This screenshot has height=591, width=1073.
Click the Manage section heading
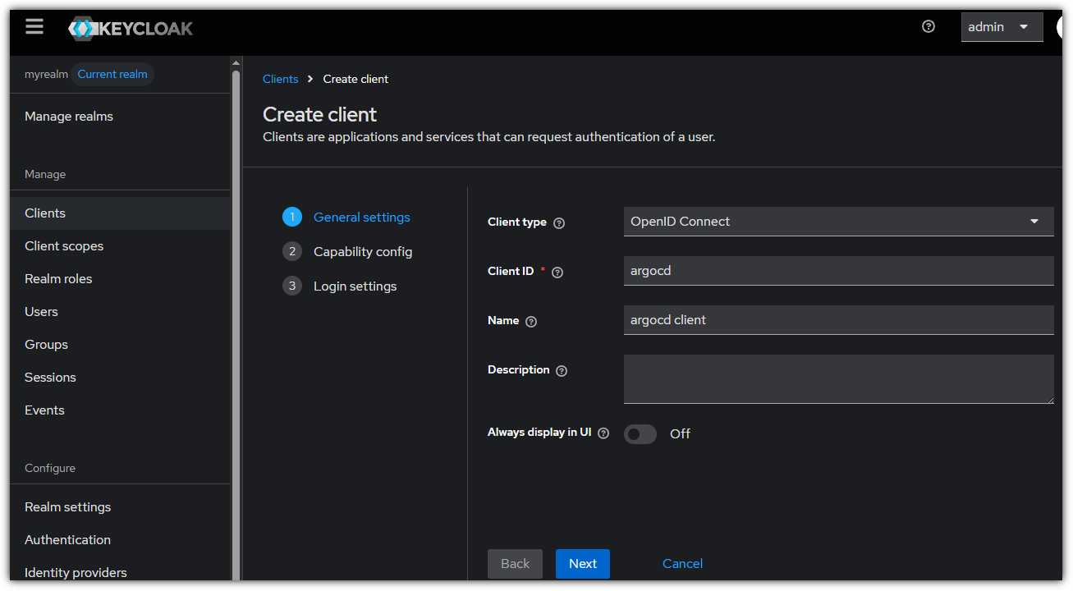(x=45, y=175)
